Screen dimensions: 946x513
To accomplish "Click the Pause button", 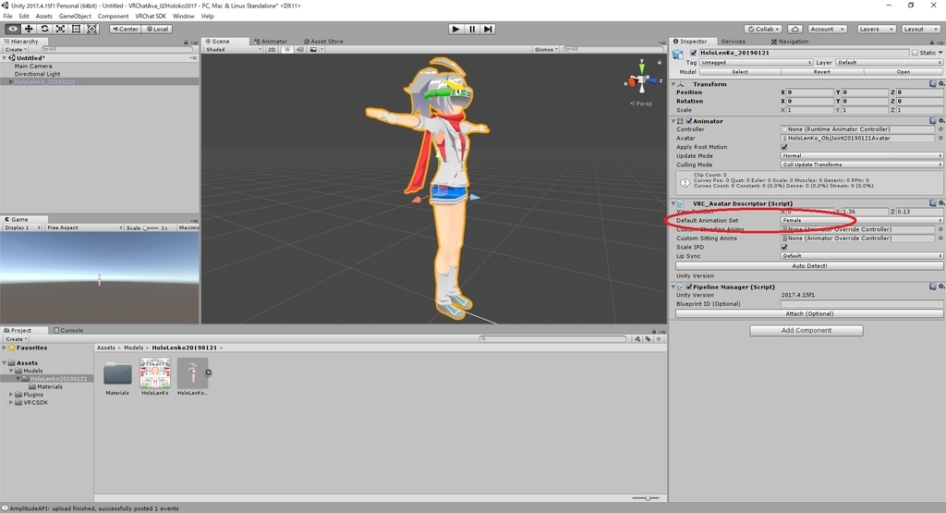I will coord(472,29).
